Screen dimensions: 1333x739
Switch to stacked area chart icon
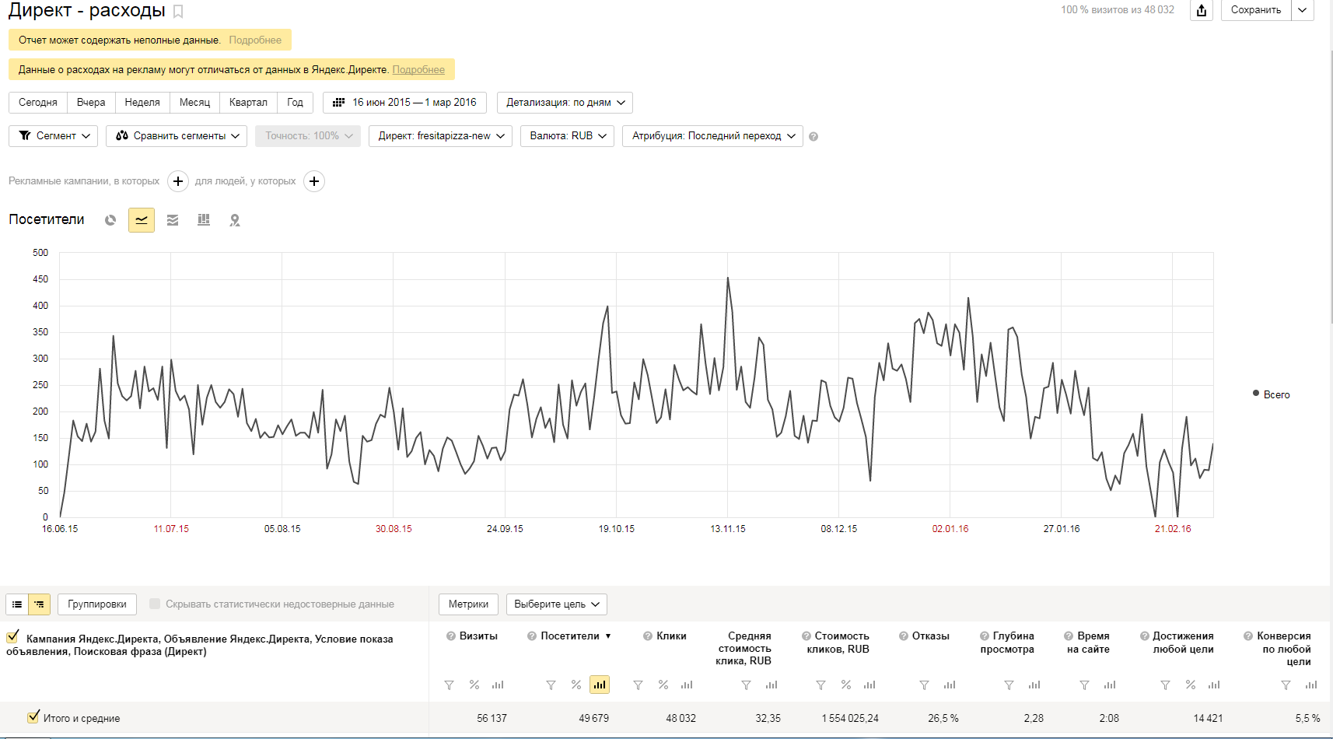pos(173,220)
